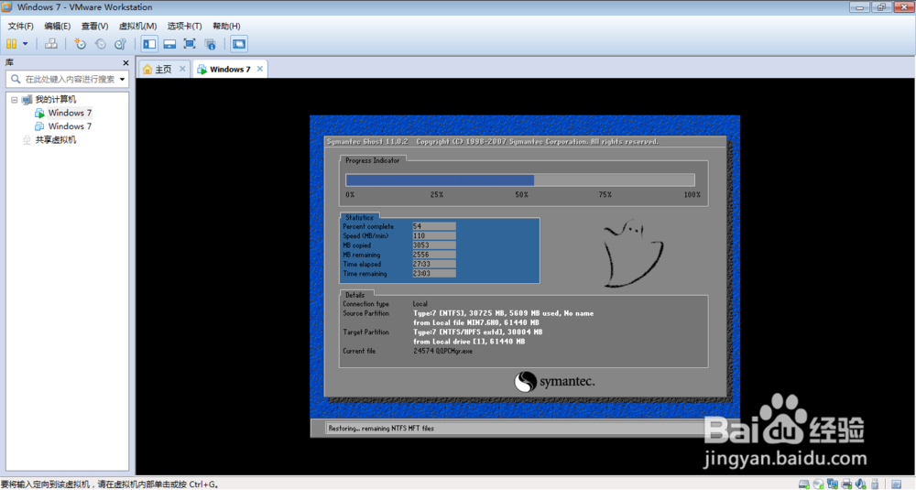
Task: Click the library search input field
Action: 65,79
